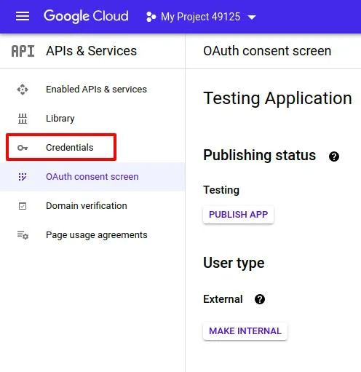This screenshot has height=372, width=361.
Task: Click the Credentials key icon
Action: pos(23,148)
